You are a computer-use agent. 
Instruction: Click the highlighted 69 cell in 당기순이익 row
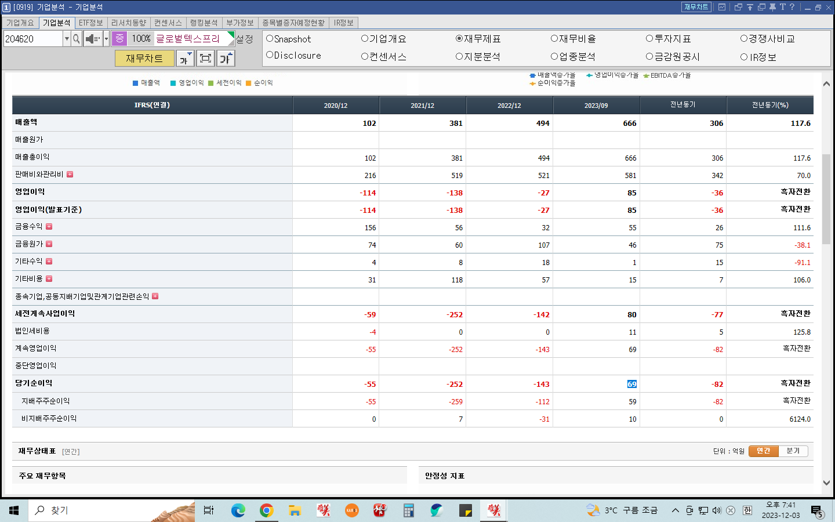coord(631,384)
